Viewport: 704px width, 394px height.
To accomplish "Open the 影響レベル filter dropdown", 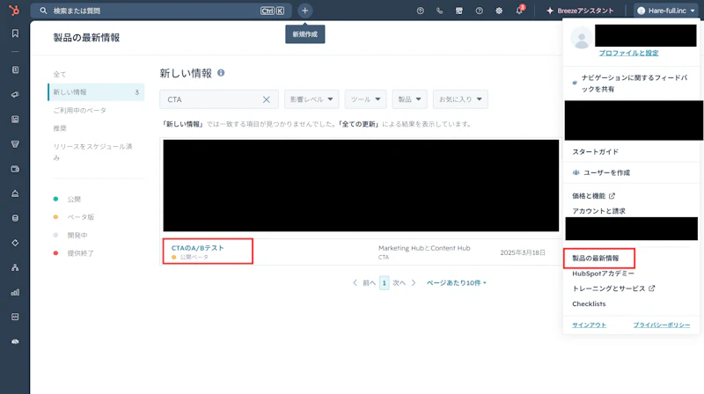I will (312, 99).
